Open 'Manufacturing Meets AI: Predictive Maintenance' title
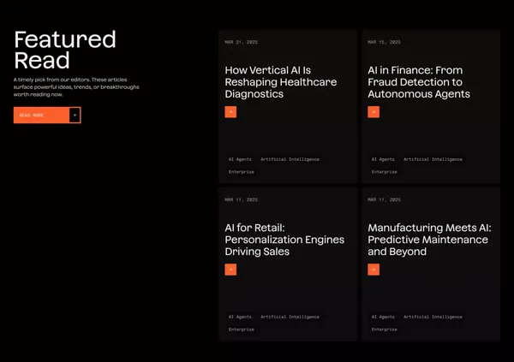Screen dimensions: 514x362 (429, 240)
